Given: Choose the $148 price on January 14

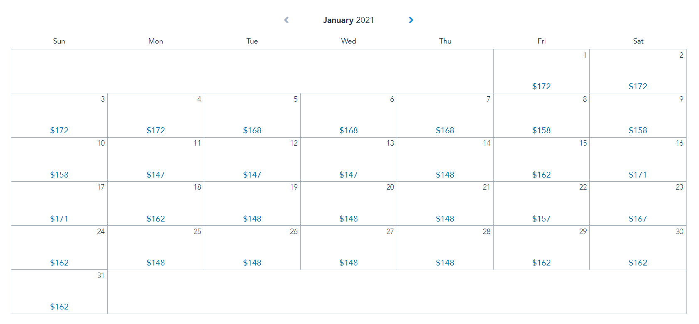Looking at the screenshot, I should click(445, 175).
